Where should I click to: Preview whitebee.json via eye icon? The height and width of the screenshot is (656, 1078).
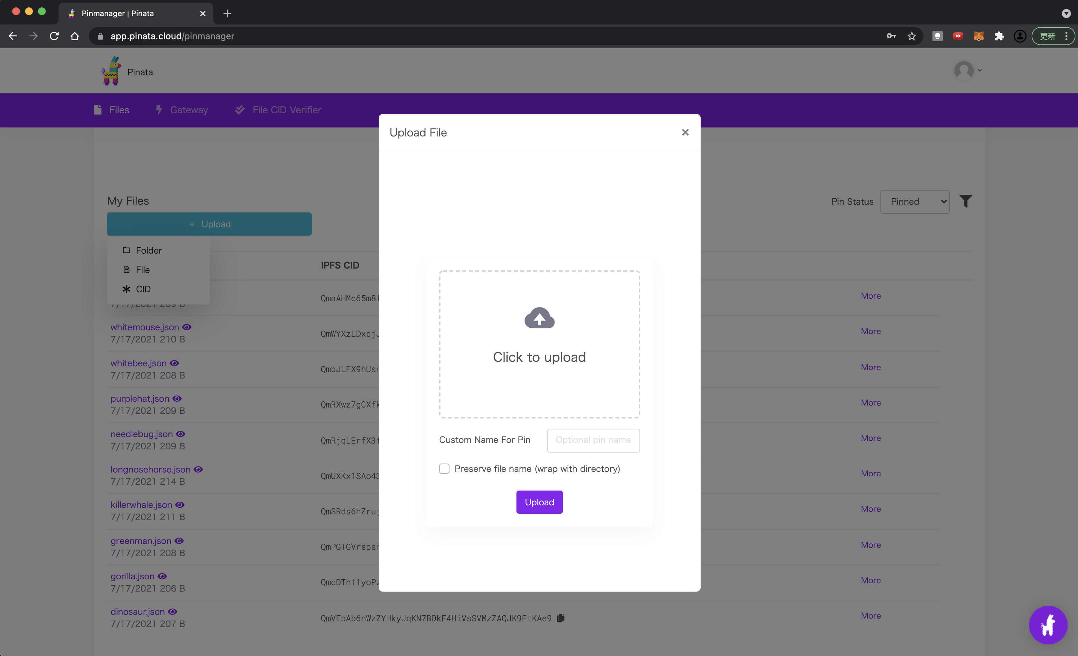click(x=175, y=363)
